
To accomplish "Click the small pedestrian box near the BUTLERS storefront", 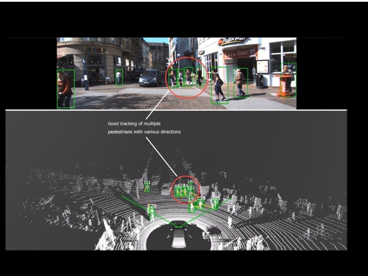I will pyautogui.click(x=119, y=77).
